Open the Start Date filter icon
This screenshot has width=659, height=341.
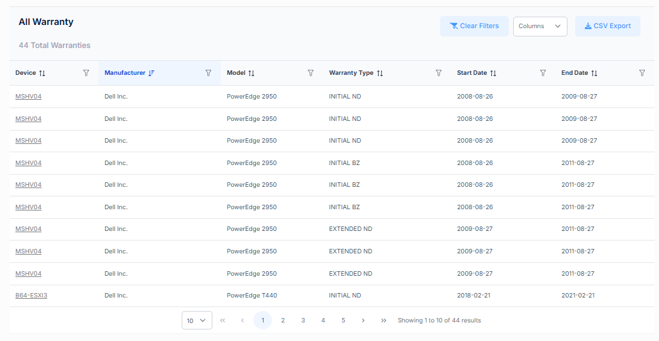[x=543, y=73]
